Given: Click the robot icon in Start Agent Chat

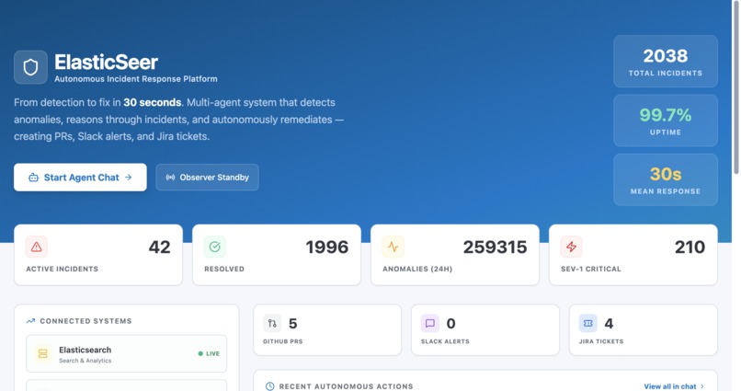Looking at the screenshot, I should tap(33, 178).
